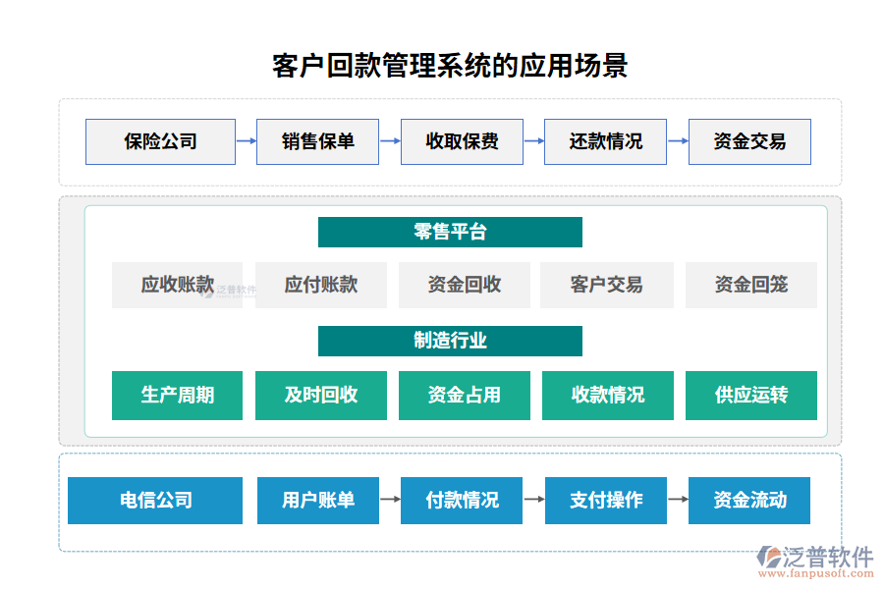Viewport: 884px width, 589px height.
Task: Select the 资金占用 box
Action: 464,395
